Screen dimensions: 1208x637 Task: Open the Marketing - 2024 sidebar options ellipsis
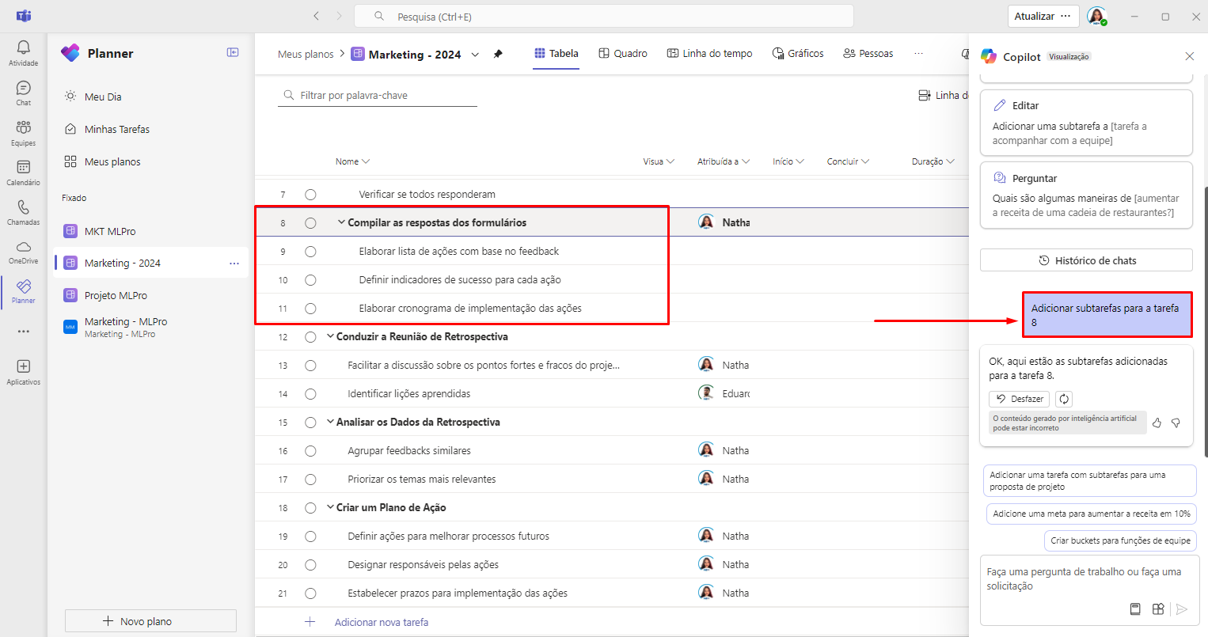click(234, 264)
